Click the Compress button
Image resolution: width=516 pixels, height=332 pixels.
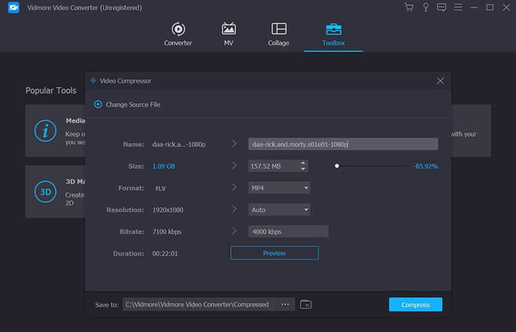click(415, 304)
